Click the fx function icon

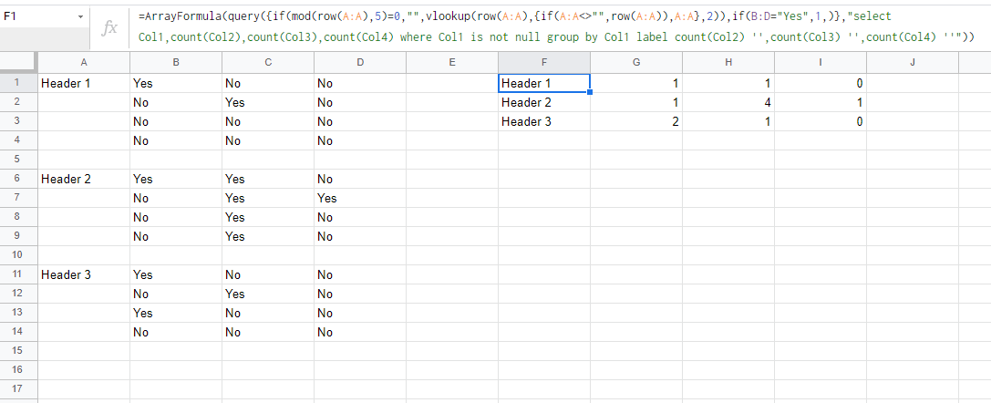click(110, 28)
